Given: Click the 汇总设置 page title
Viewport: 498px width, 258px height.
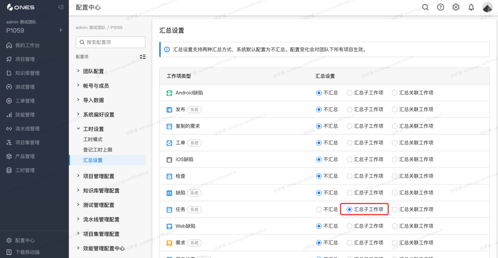Looking at the screenshot, I should click(x=172, y=31).
